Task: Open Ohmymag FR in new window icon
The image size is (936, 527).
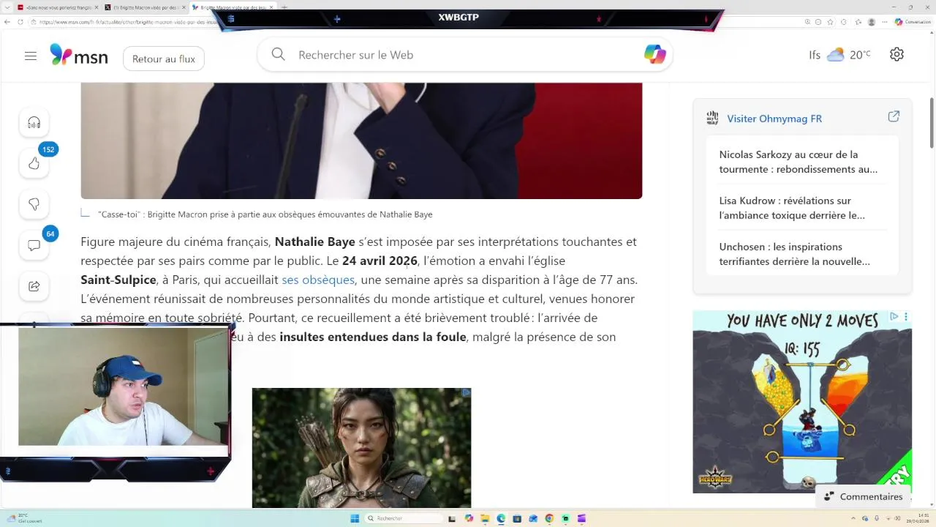Action: [894, 116]
